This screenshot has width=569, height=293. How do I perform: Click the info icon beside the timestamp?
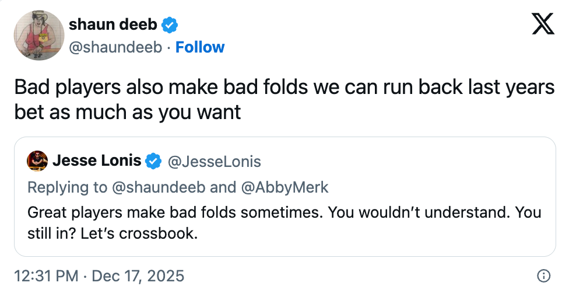tap(543, 275)
